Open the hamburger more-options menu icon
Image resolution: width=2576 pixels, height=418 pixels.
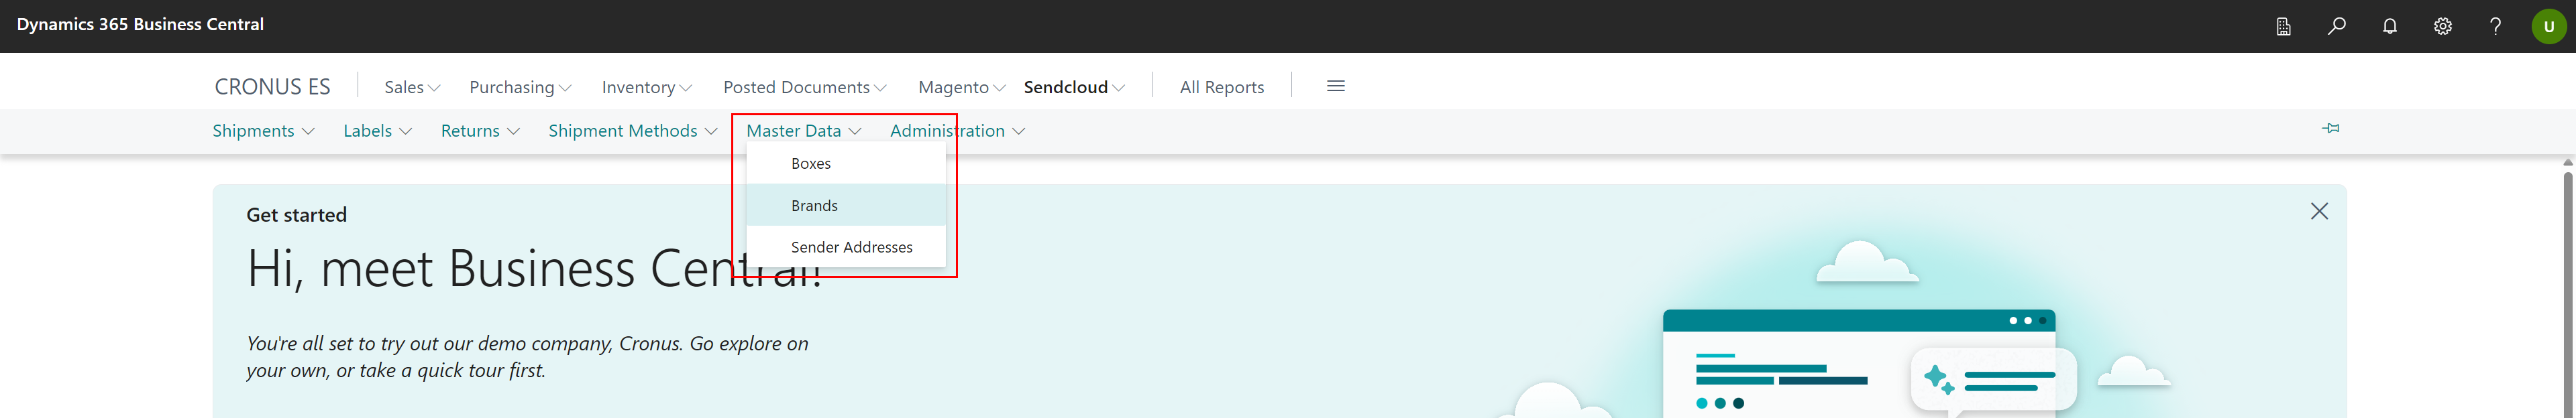(x=1335, y=86)
